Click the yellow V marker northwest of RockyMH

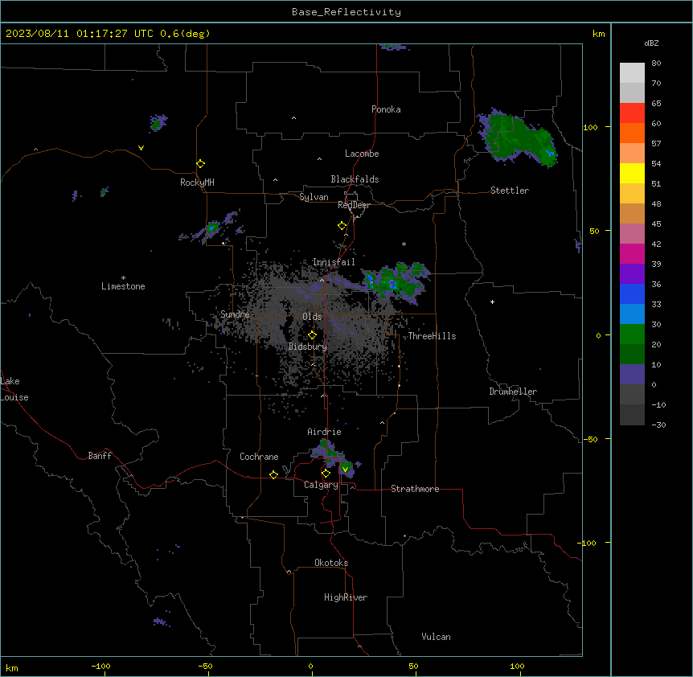(x=141, y=148)
